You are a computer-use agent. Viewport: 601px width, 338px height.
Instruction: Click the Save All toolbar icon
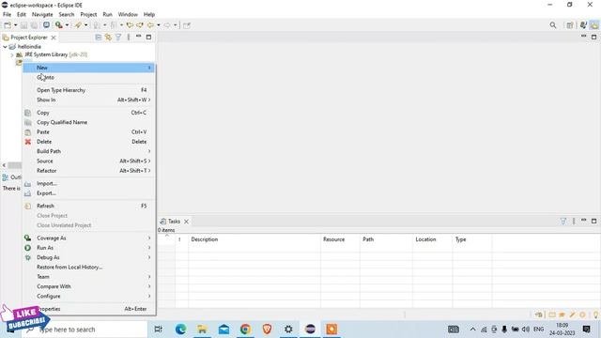[34, 25]
